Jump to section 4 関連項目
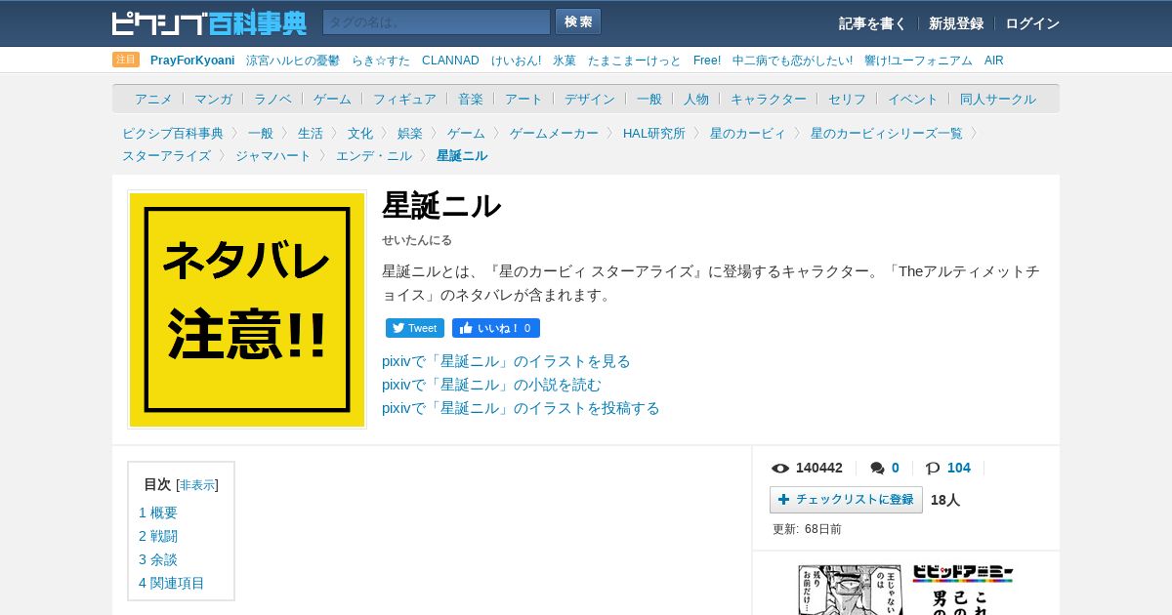The width and height of the screenshot is (1172, 615). [172, 583]
